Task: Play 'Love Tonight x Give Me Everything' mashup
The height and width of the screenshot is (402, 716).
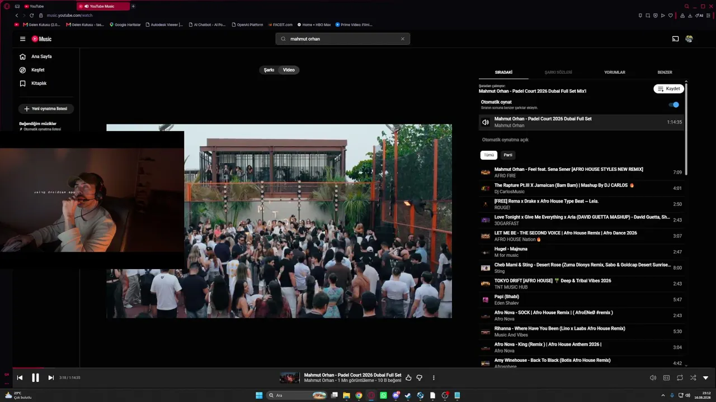Action: click(581, 220)
